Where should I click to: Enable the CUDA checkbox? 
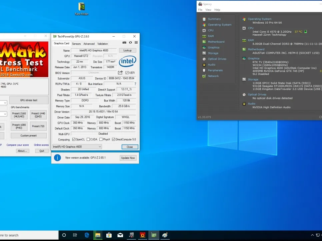(x=88, y=139)
